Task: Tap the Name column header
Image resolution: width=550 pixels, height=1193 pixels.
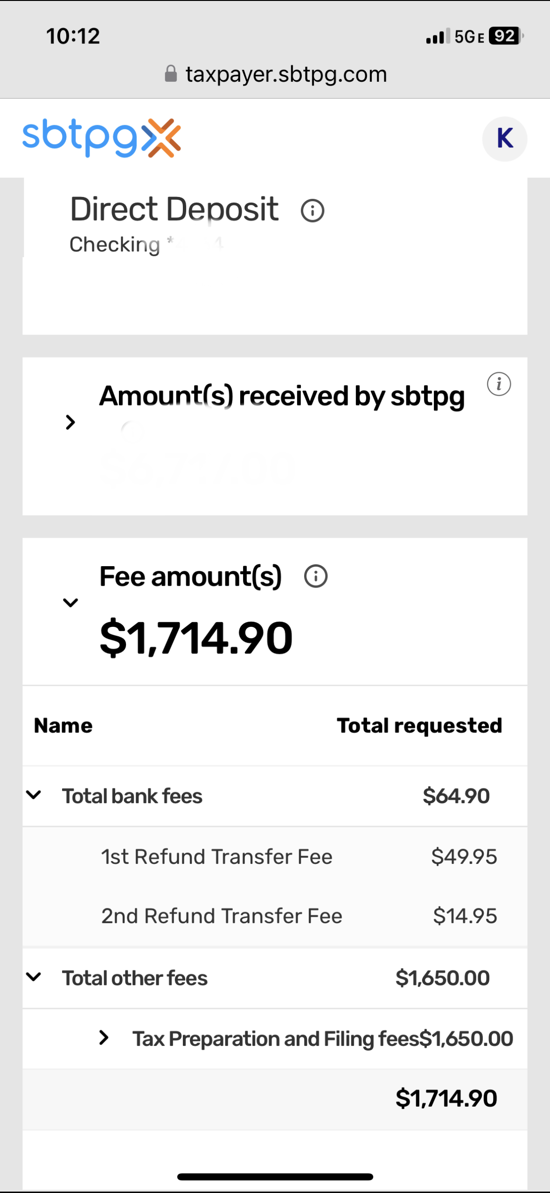Action: click(63, 726)
